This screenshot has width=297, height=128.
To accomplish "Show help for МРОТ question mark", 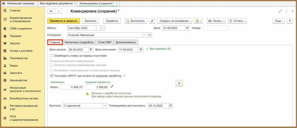I will [x=124, y=76].
